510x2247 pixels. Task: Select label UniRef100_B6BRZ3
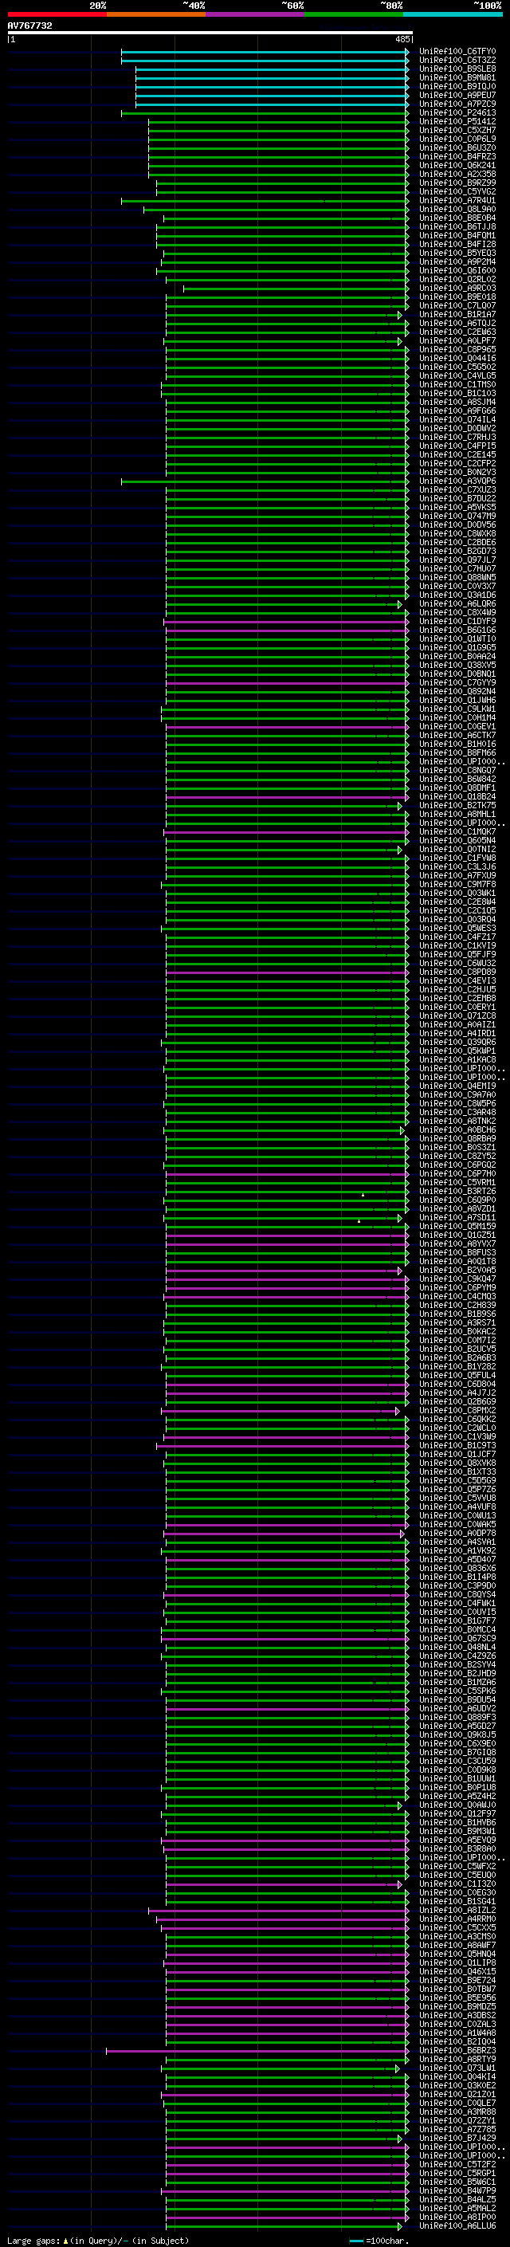tap(457, 2051)
